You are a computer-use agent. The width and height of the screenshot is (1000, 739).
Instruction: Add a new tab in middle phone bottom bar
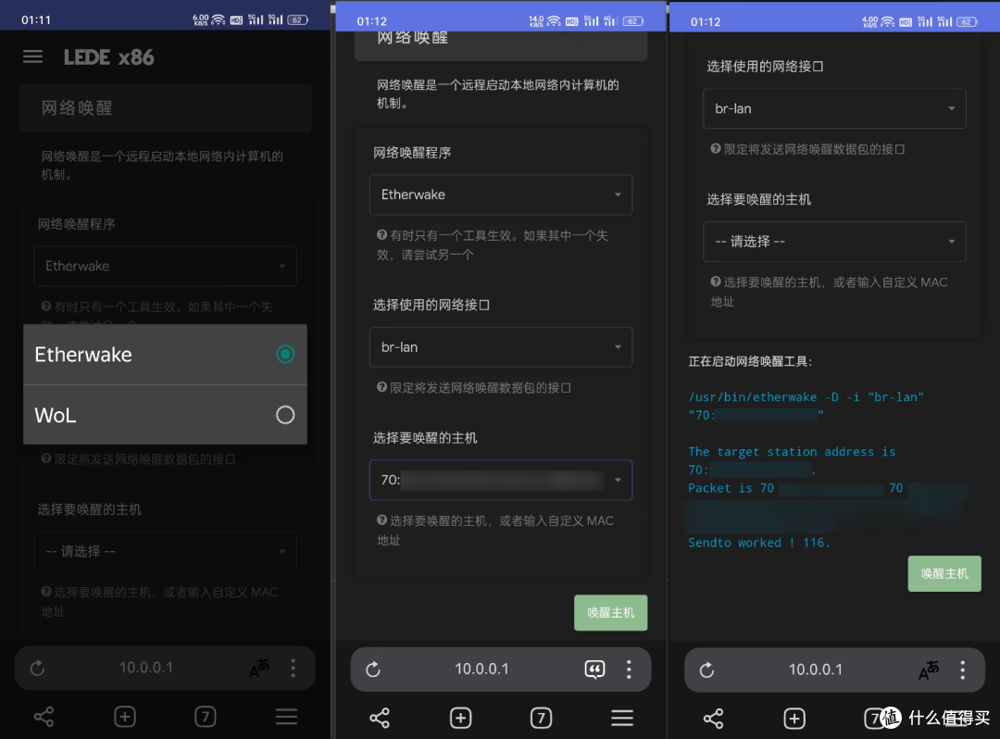[x=460, y=718]
